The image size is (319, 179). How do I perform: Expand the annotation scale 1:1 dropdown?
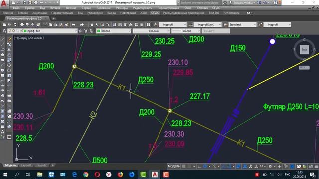coord(263,166)
